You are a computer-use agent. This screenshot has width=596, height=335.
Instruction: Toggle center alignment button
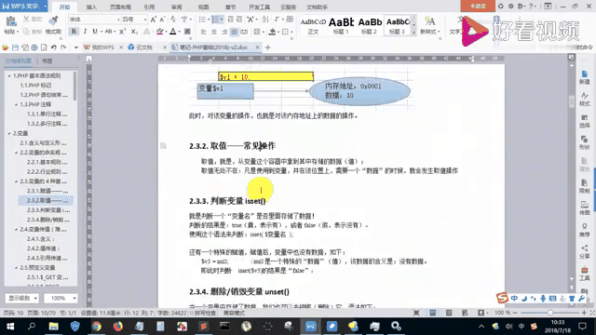point(214,32)
